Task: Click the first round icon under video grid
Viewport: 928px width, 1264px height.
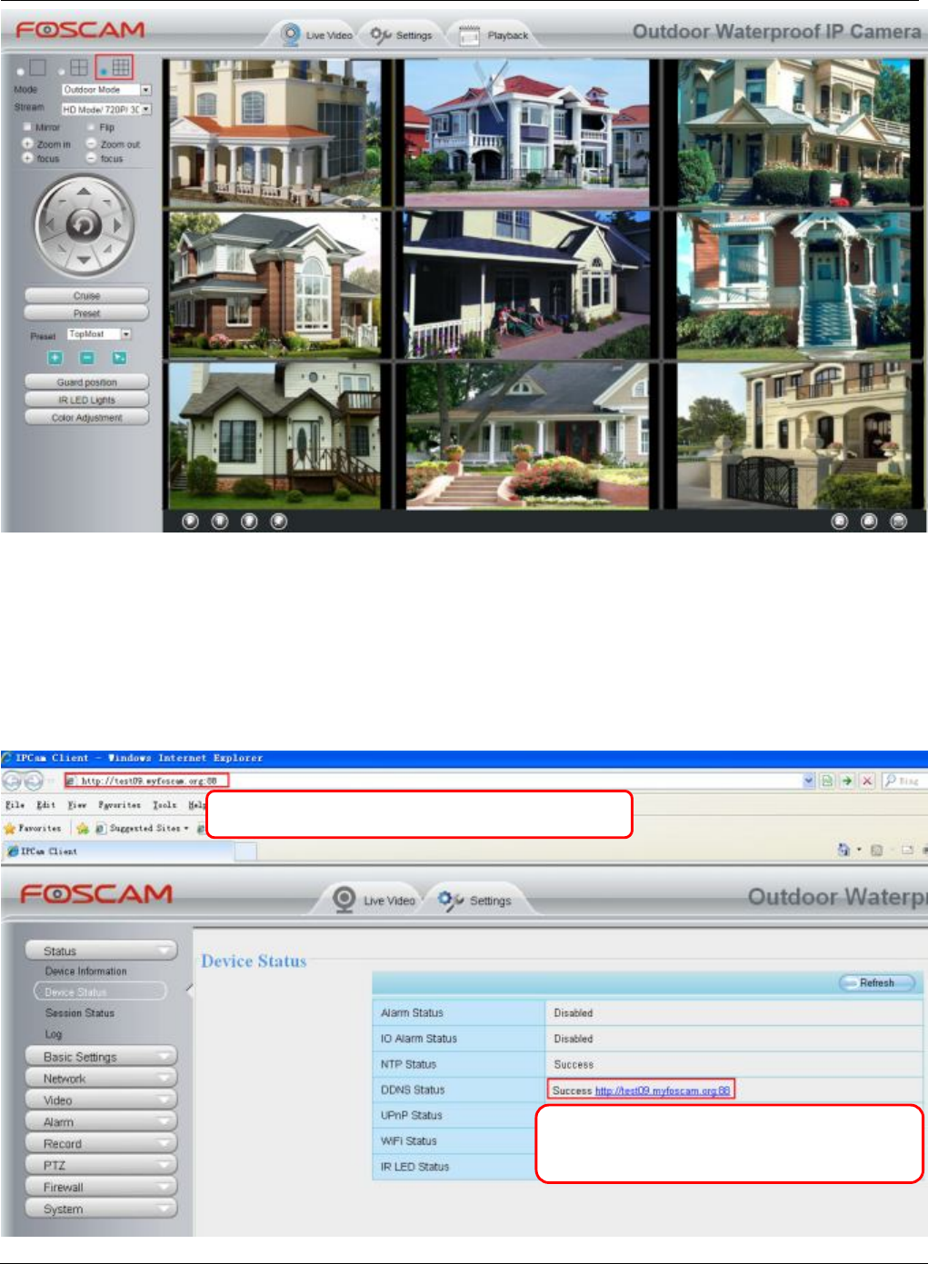Action: pyautogui.click(x=191, y=521)
